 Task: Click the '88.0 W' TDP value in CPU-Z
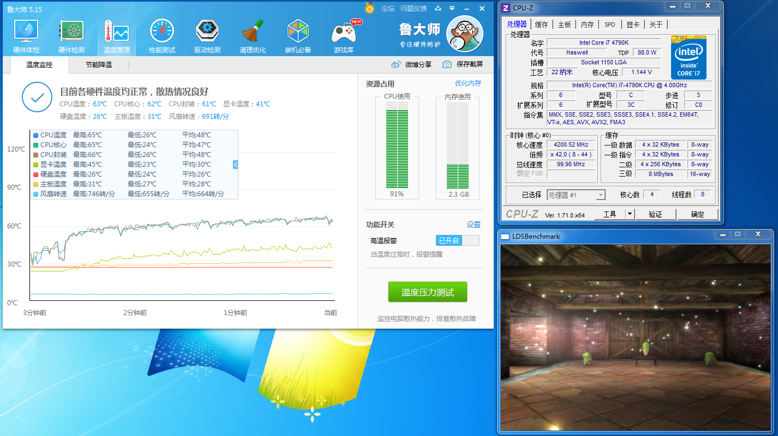647,52
